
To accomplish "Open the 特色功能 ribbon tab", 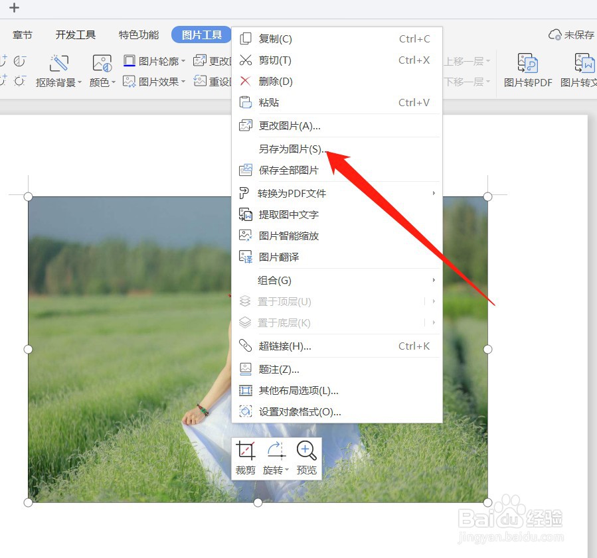I will [137, 35].
